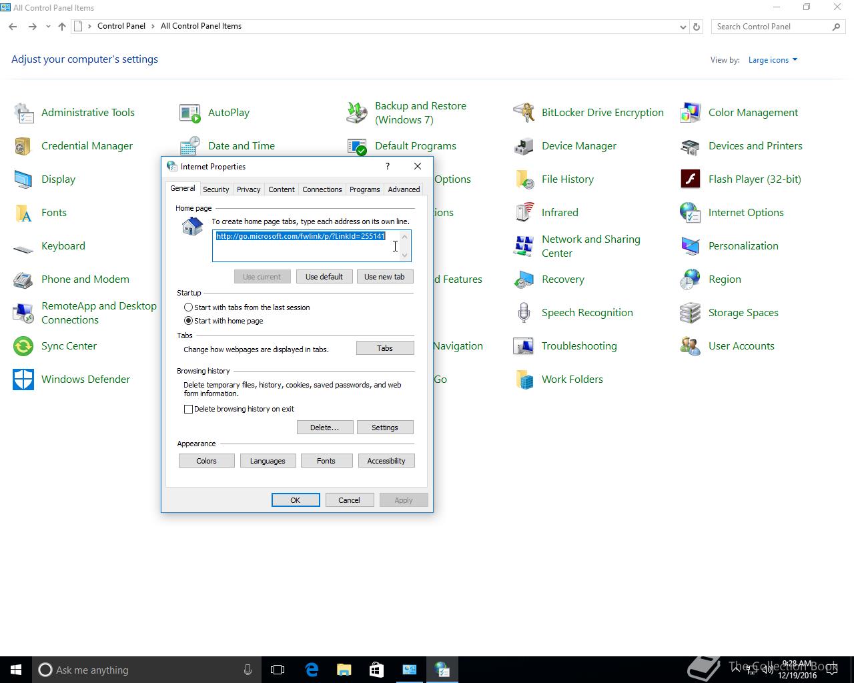Go up one folder level
Image resolution: width=854 pixels, height=683 pixels.
click(x=62, y=27)
